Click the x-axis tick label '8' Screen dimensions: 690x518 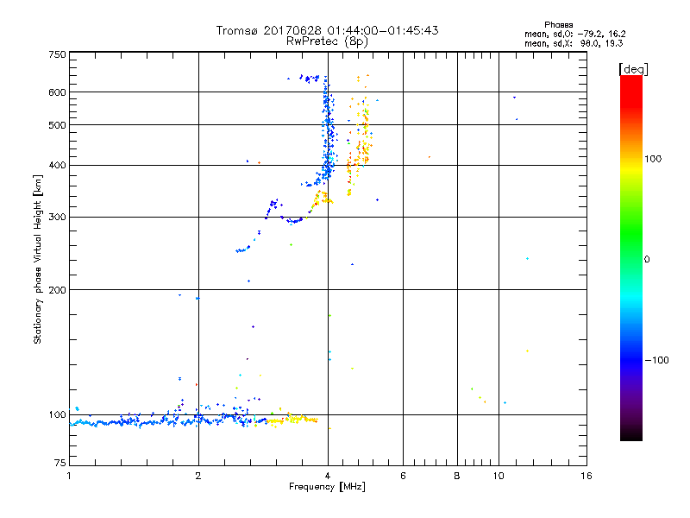(x=457, y=476)
